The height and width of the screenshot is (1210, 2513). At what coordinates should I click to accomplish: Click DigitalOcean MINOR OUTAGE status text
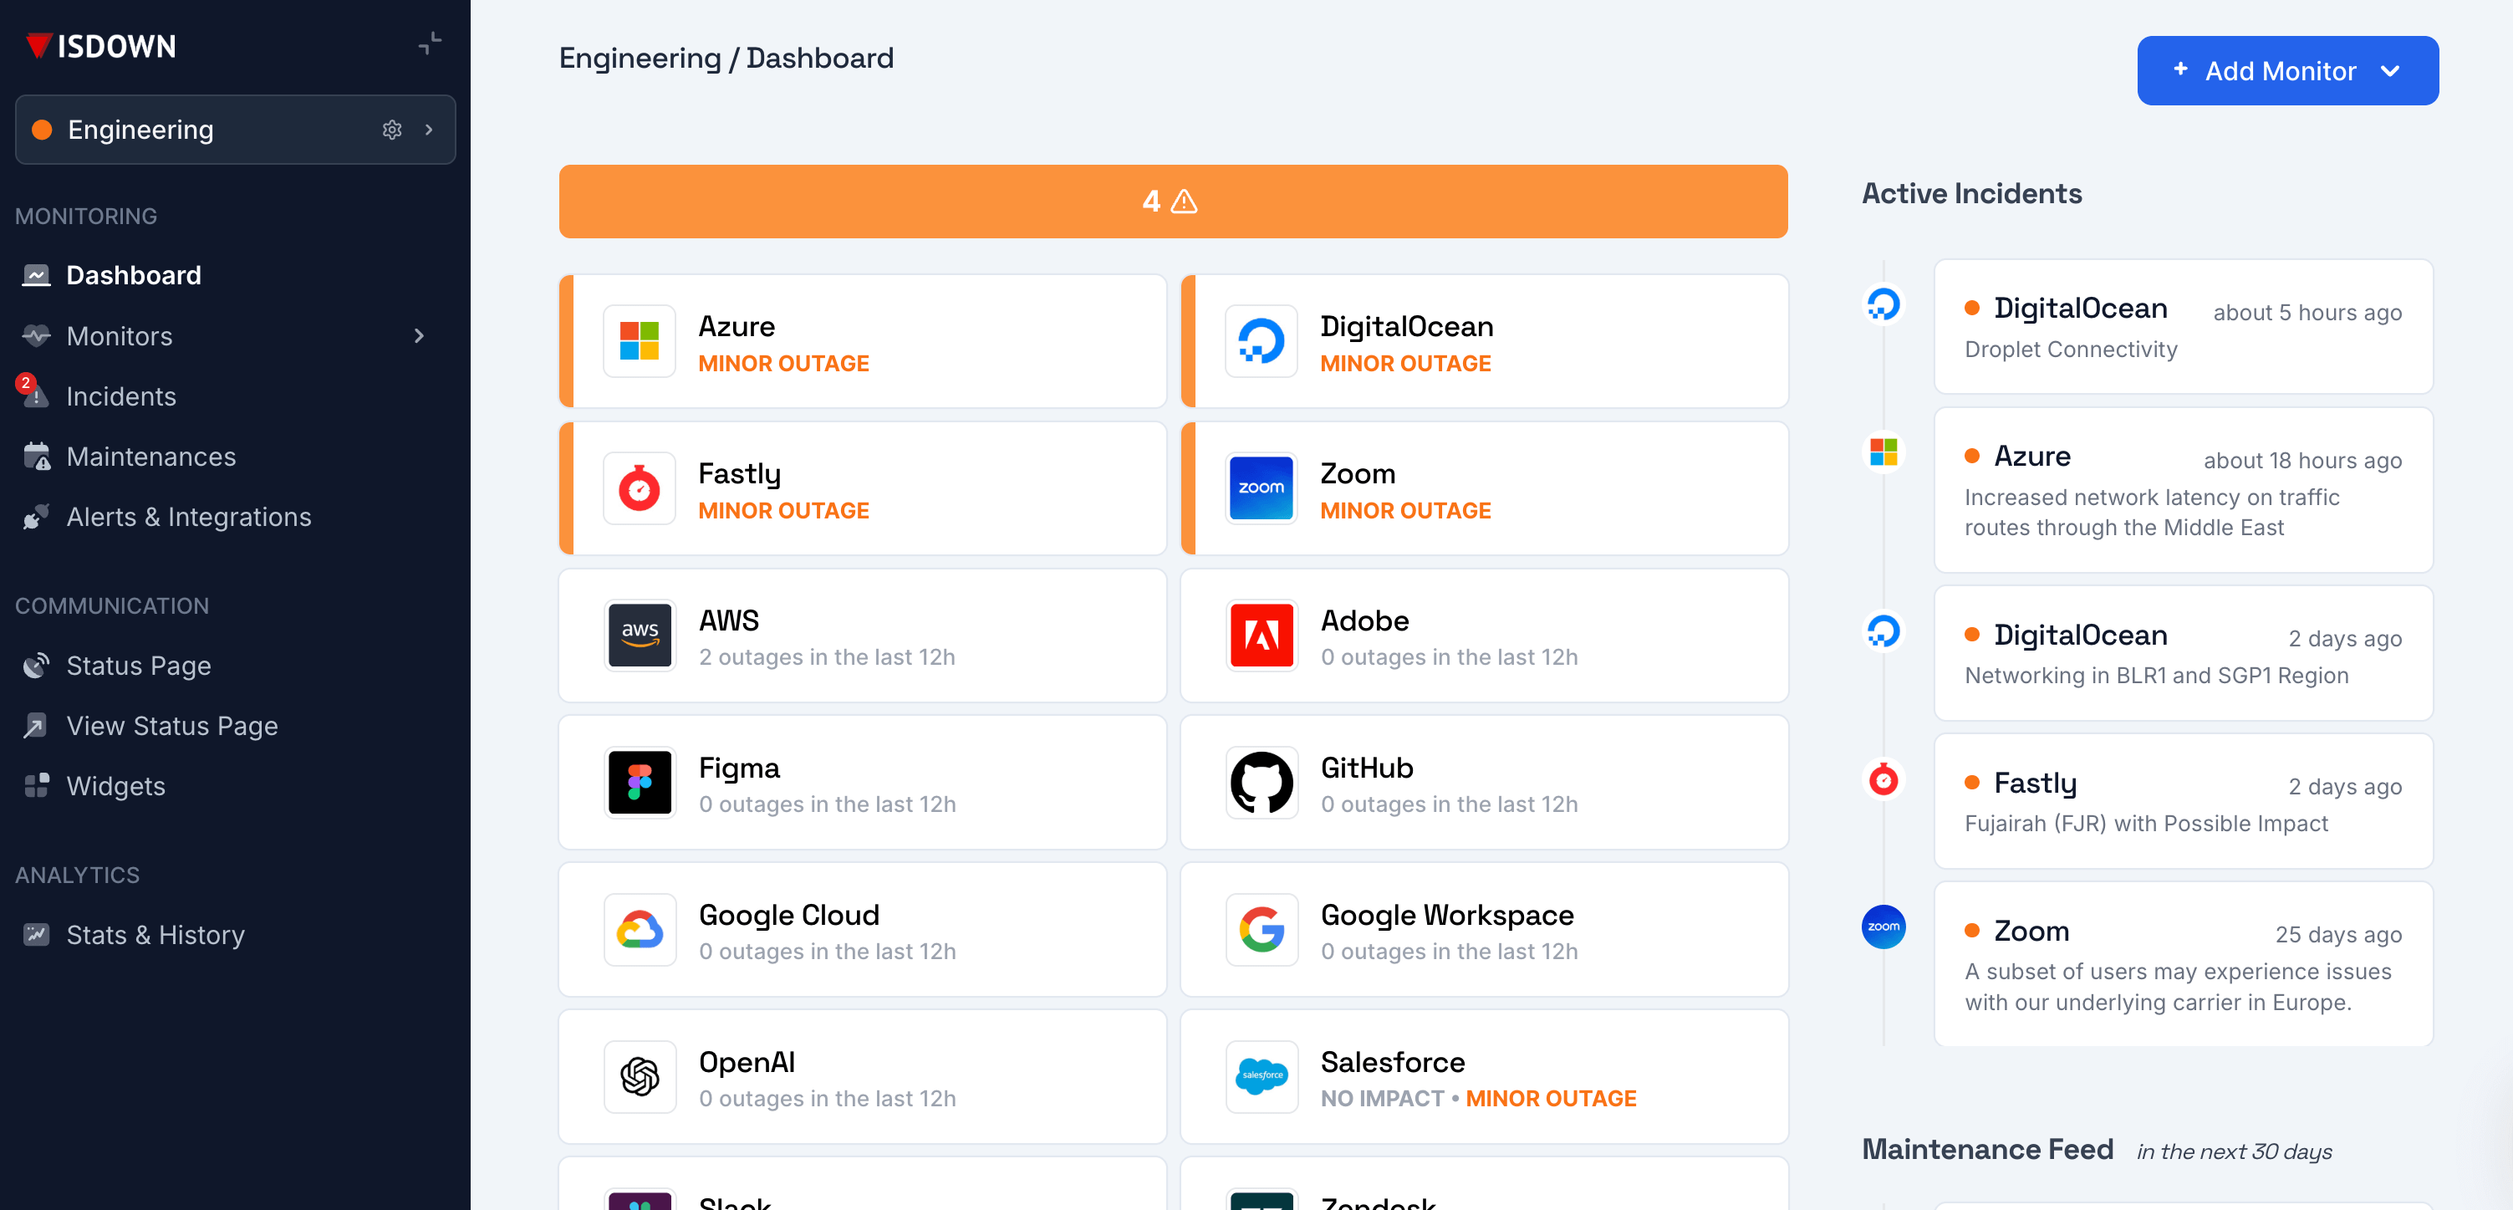point(1404,363)
